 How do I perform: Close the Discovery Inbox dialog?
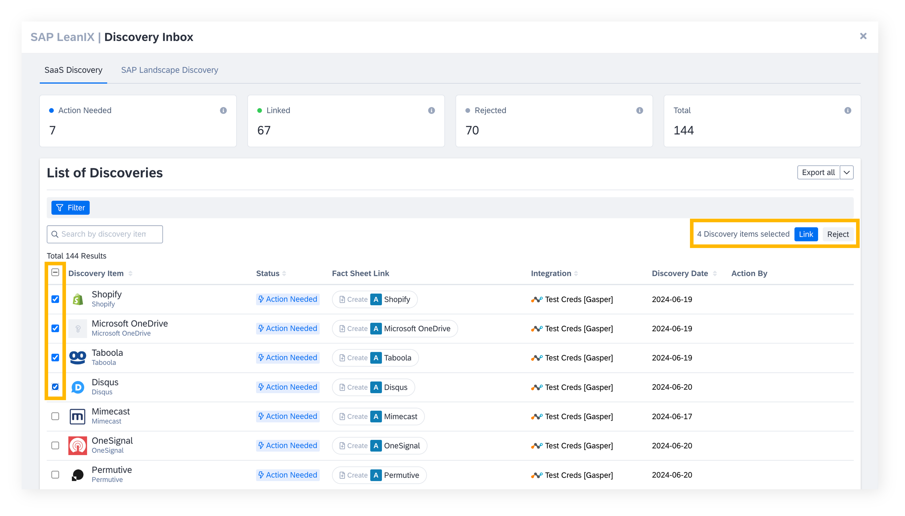point(863,36)
